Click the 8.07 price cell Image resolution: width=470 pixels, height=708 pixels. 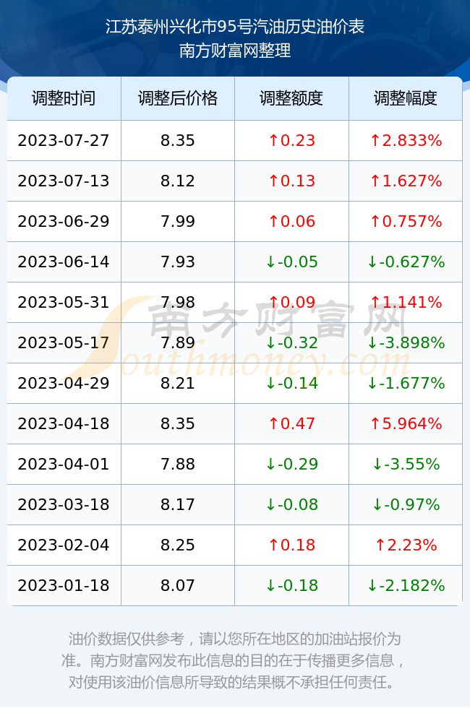(178, 586)
